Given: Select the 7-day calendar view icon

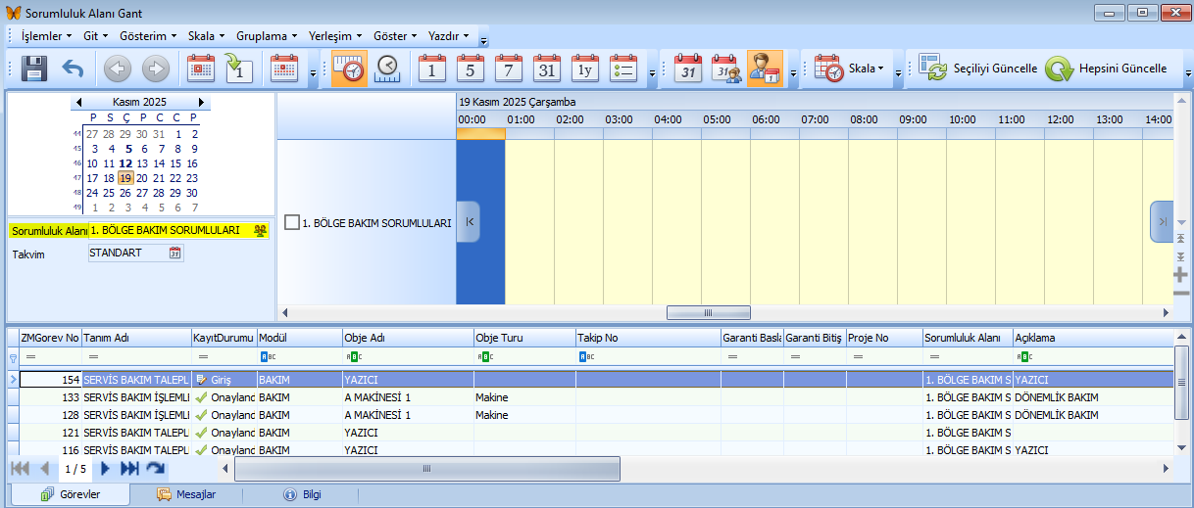Looking at the screenshot, I should (509, 69).
